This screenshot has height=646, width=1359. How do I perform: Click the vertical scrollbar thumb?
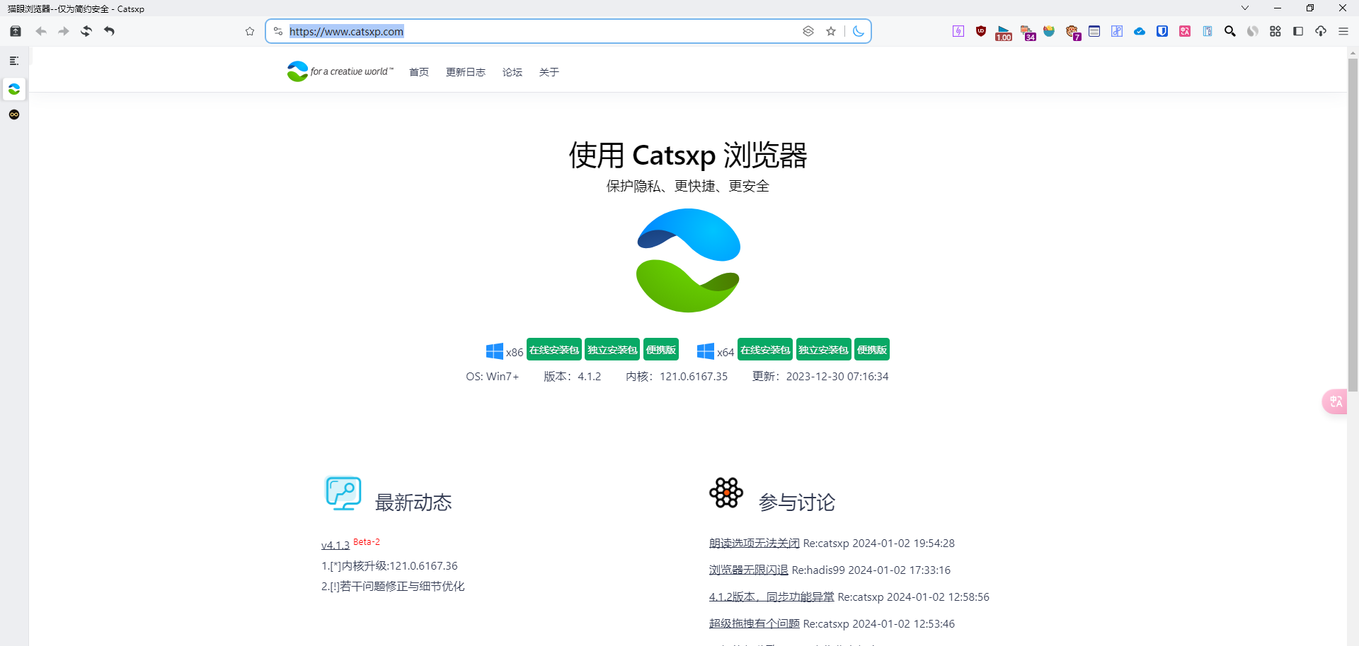tap(1353, 225)
